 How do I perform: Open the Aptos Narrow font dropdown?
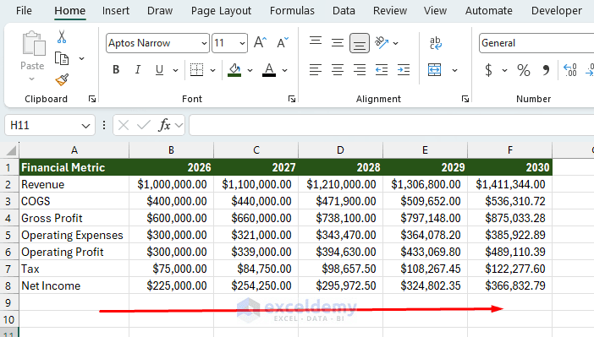pyautogui.click(x=204, y=43)
